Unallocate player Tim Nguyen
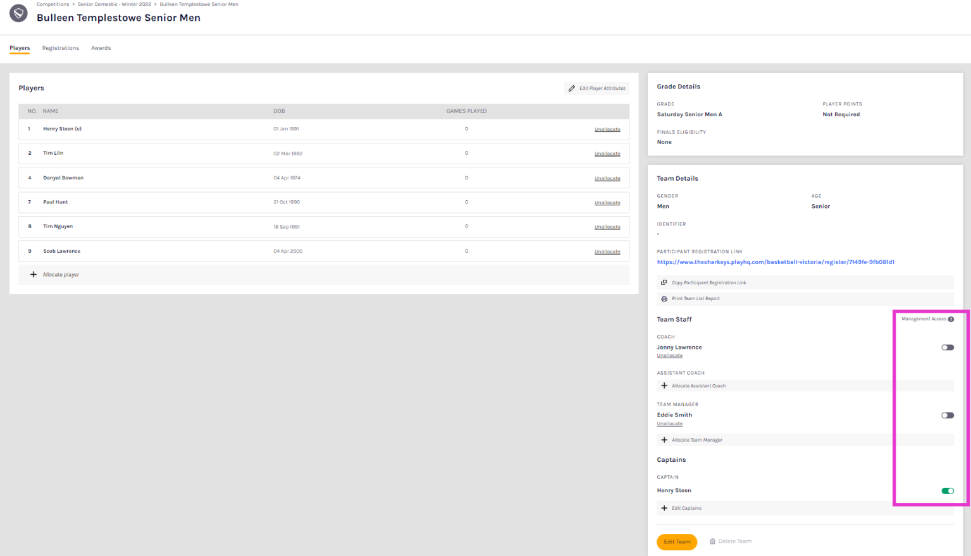The width and height of the screenshot is (971, 556). (x=607, y=227)
